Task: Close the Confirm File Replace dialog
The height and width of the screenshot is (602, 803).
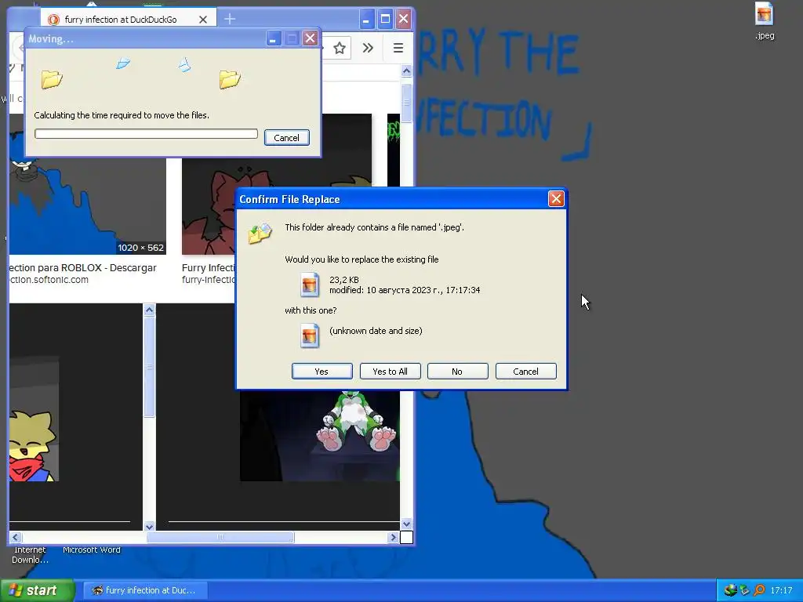Action: coord(556,198)
